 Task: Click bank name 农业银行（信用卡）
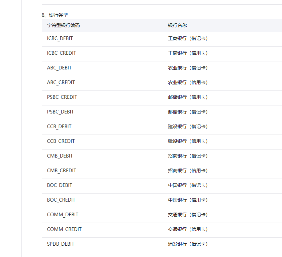(x=188, y=82)
